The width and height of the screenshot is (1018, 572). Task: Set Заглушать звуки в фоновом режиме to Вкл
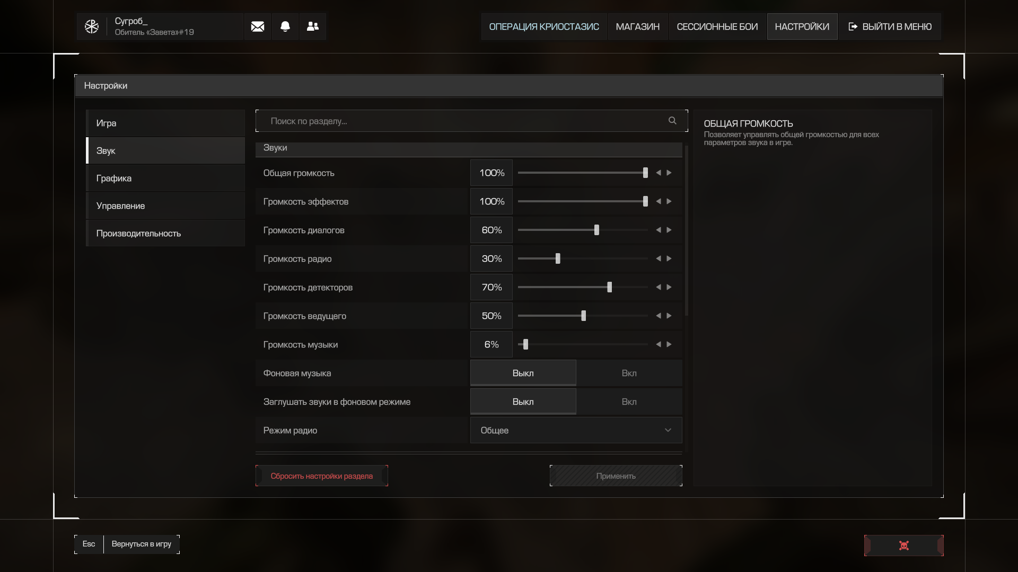pyautogui.click(x=629, y=401)
